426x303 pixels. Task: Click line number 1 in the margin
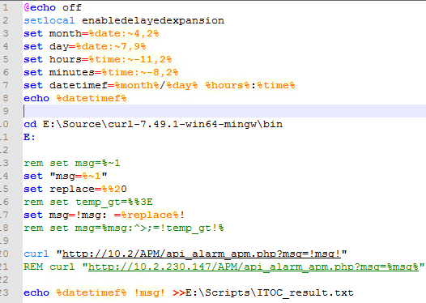[x=6, y=7]
